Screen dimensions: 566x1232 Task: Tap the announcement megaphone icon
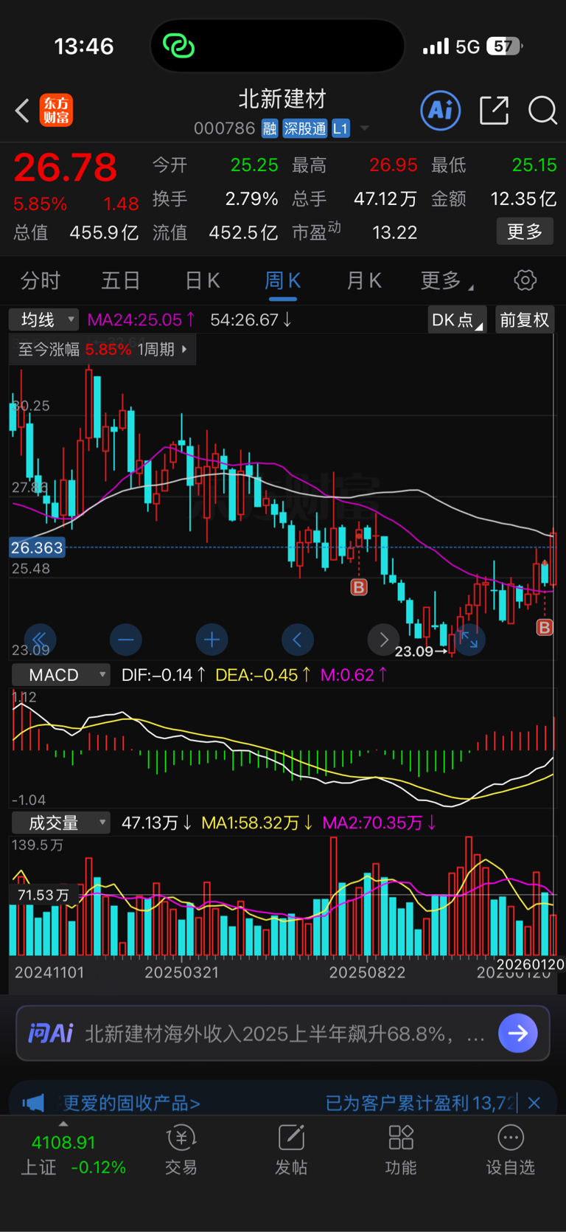point(33,1103)
